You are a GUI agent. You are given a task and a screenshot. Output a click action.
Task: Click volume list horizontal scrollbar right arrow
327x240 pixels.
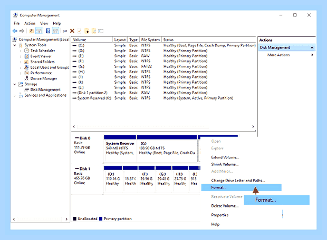253,126
